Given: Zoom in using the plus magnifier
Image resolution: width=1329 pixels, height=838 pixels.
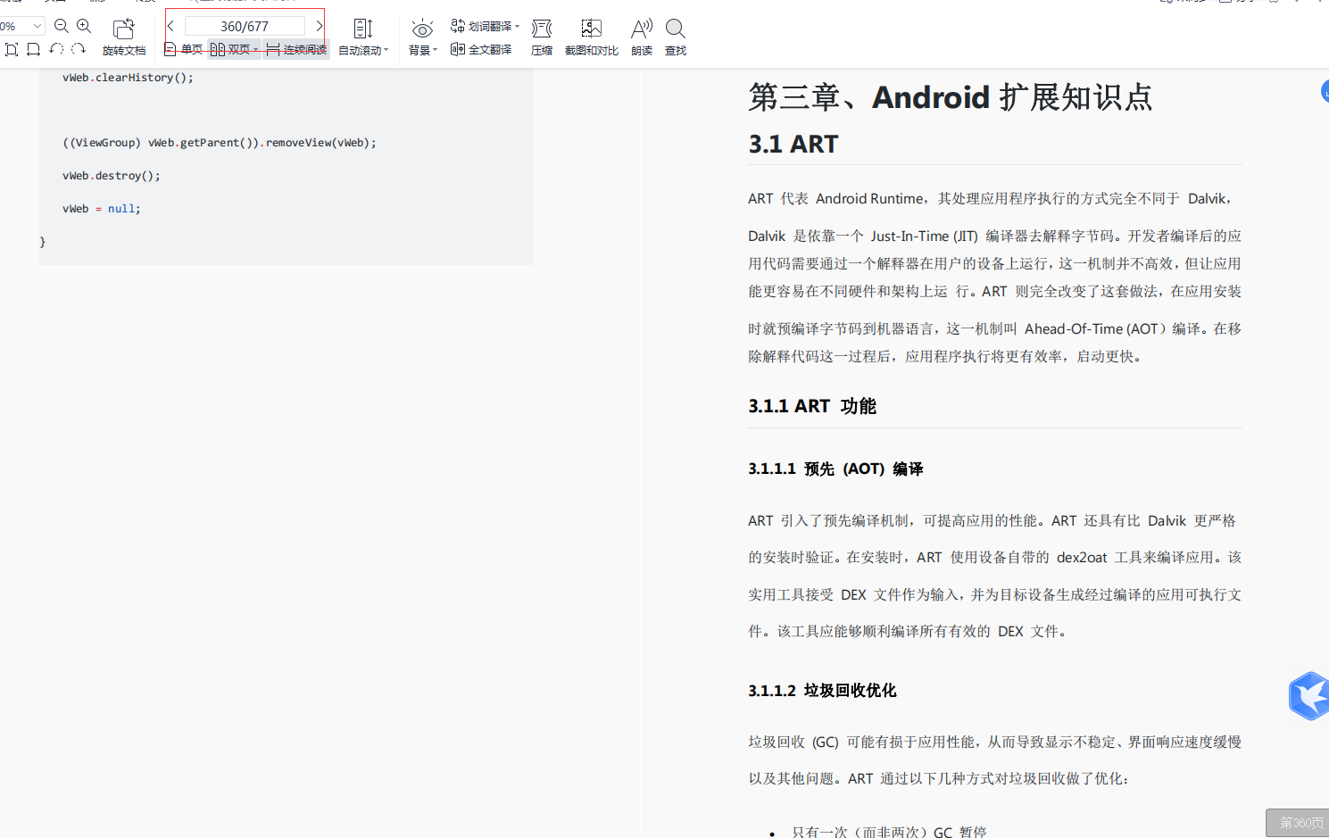Looking at the screenshot, I should (x=84, y=26).
